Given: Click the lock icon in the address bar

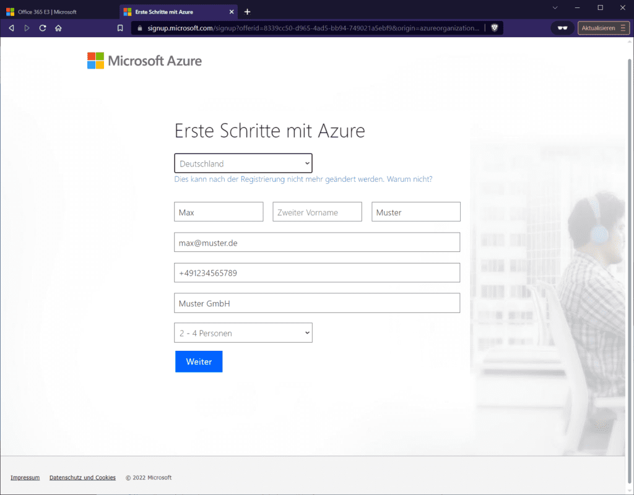Looking at the screenshot, I should click(x=140, y=28).
